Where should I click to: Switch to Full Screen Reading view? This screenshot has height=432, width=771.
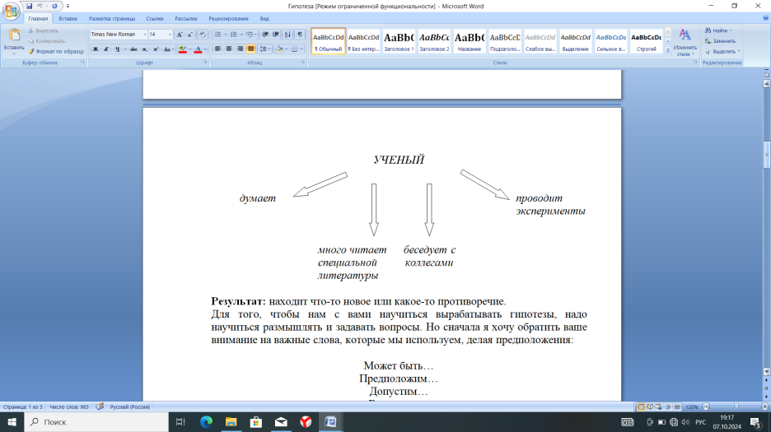coord(650,407)
